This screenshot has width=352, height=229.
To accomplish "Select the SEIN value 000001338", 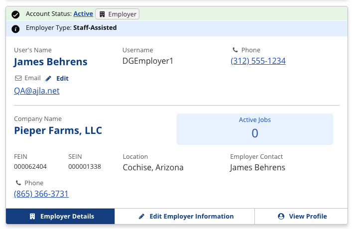I will pos(85,167).
